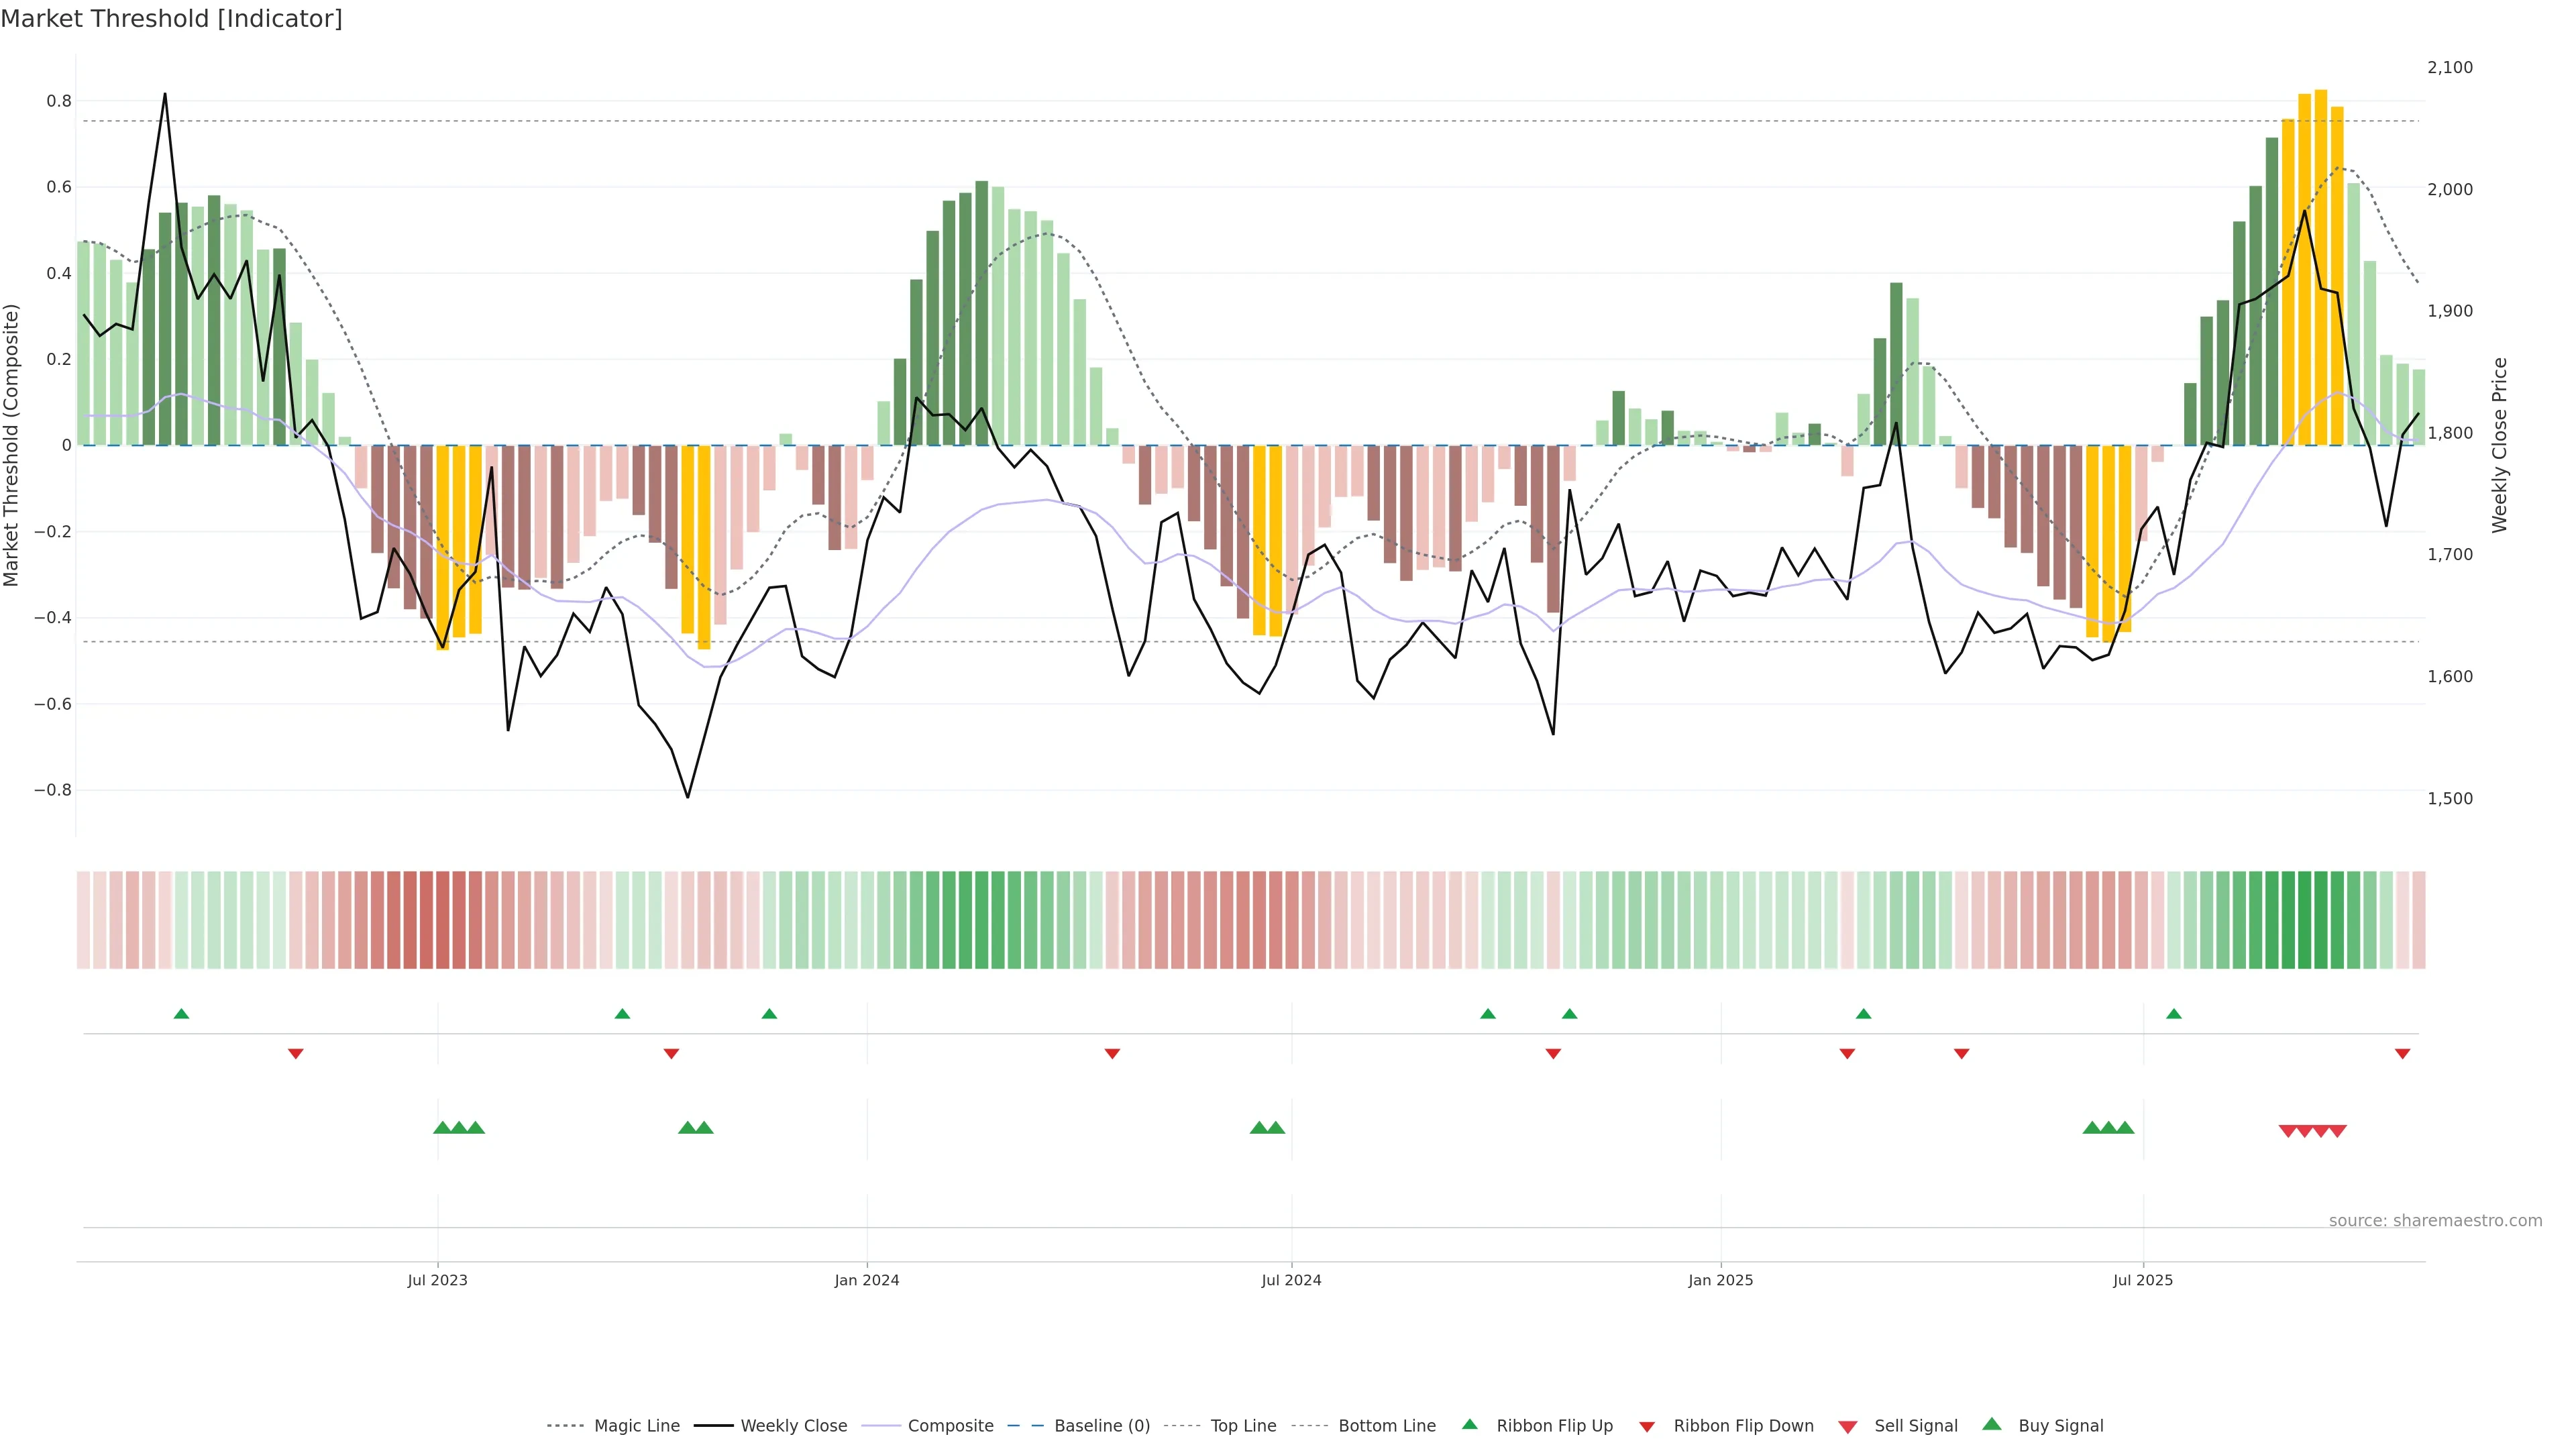Click the Sell Signal legend triangle icon
The image size is (2576, 1449).
tap(1847, 1427)
